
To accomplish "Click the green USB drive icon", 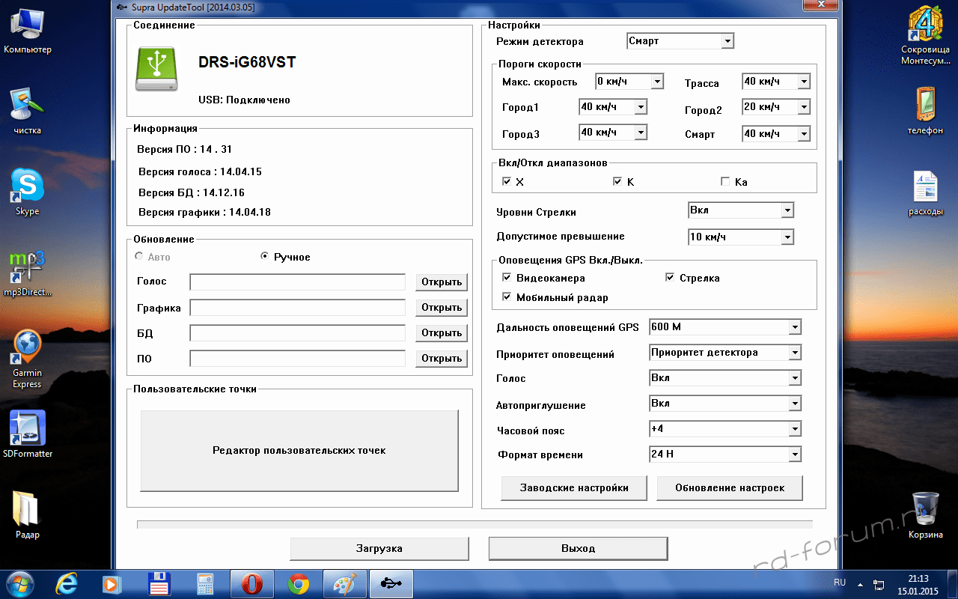I will (x=156, y=68).
